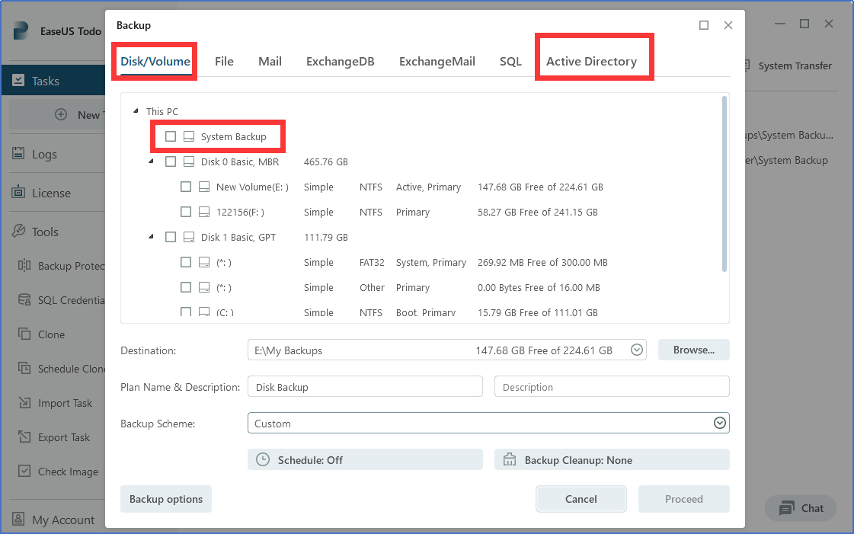This screenshot has width=854, height=534.
Task: Check Disk 0 Basic, MBR for backup
Action: pyautogui.click(x=171, y=161)
